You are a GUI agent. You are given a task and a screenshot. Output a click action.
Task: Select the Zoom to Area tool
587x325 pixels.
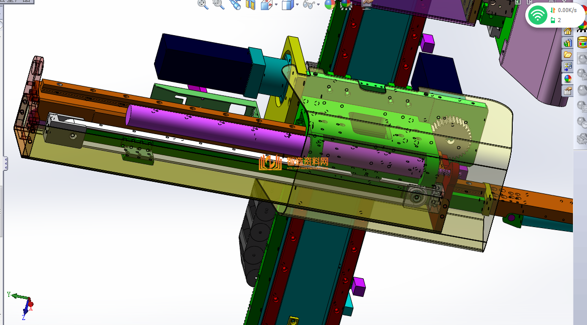point(219,5)
